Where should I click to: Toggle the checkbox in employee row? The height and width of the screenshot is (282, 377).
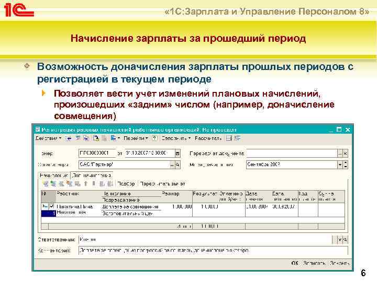52,206
